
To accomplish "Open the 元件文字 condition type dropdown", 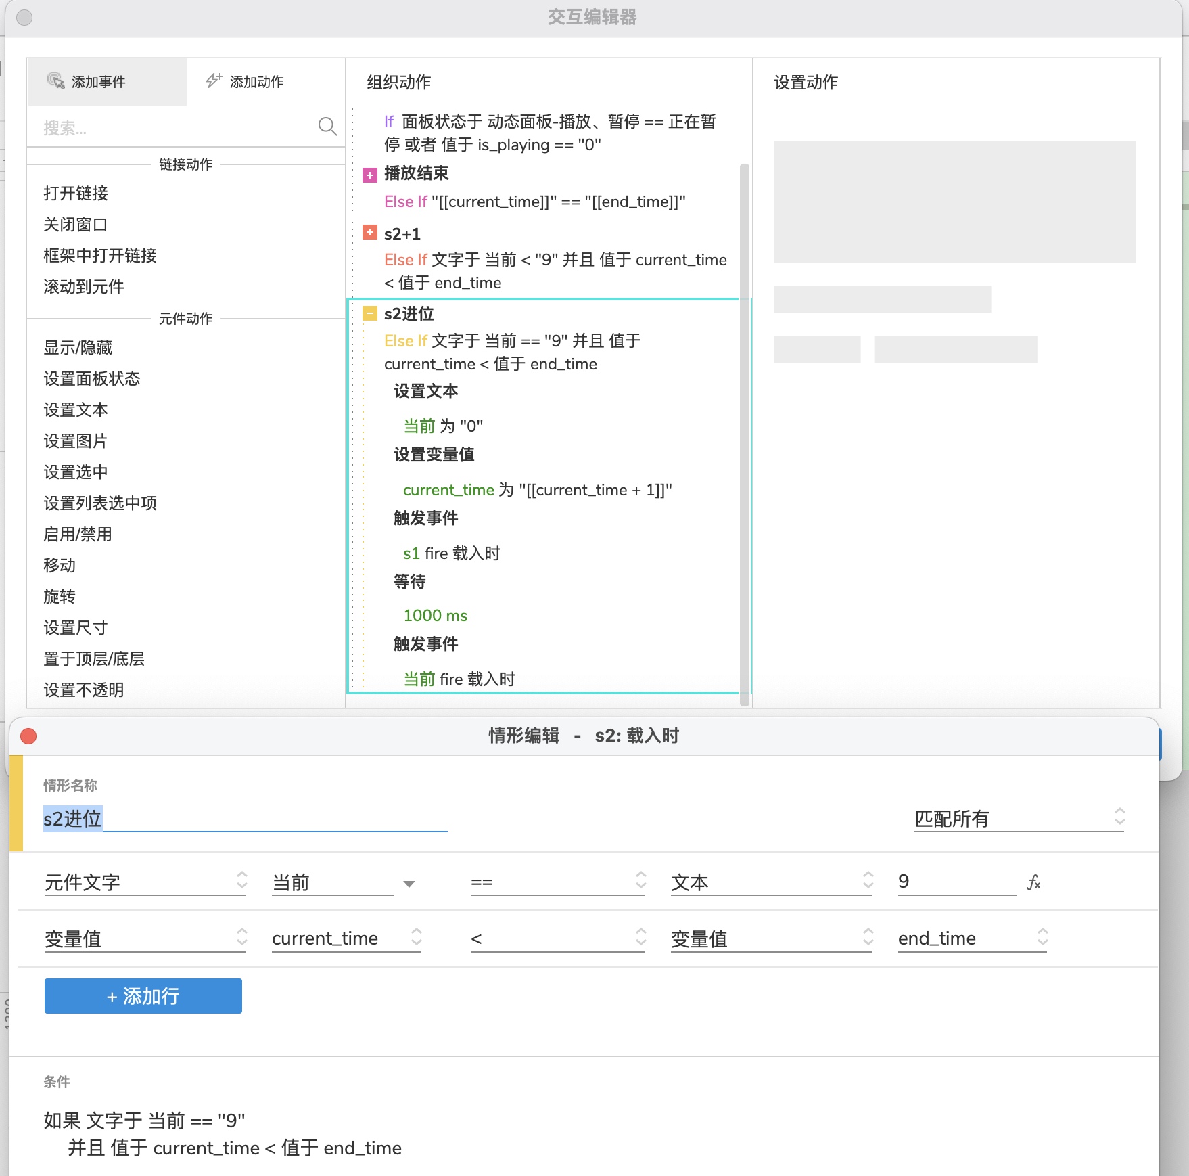I will (x=145, y=882).
